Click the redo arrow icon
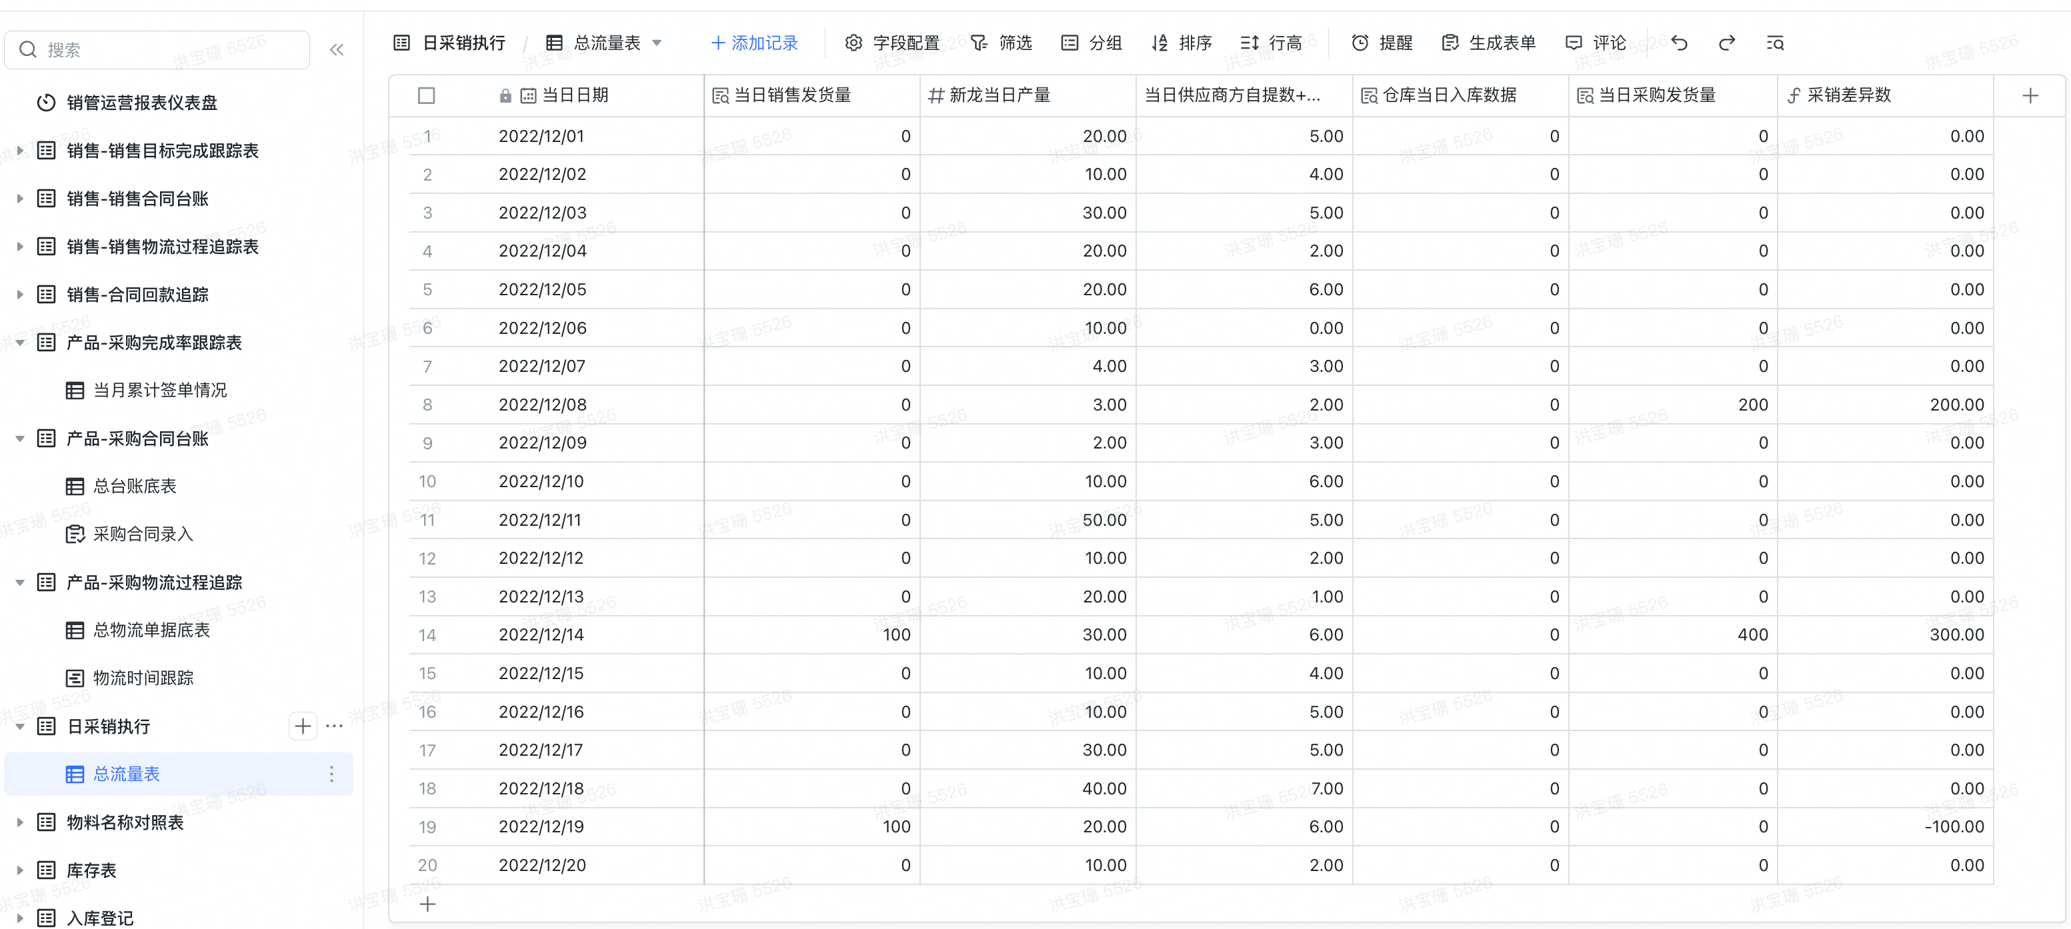The image size is (2071, 929). click(x=1726, y=43)
